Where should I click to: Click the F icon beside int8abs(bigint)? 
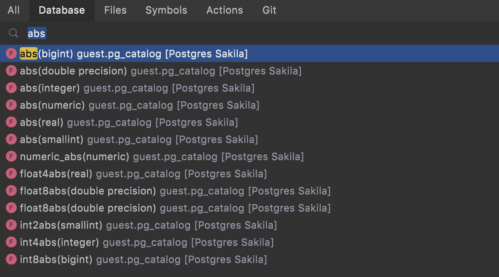point(11,259)
